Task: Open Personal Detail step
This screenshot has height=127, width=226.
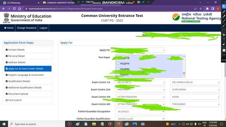Action: pyautogui.click(x=28, y=56)
